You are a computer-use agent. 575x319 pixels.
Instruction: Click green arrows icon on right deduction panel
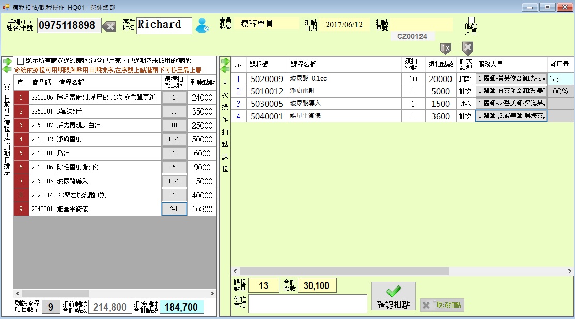pos(225,65)
